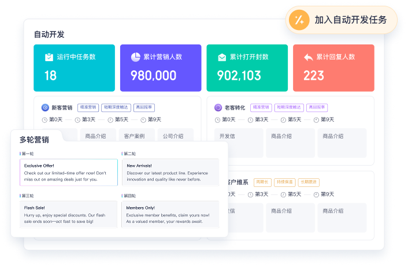Click the orange 持续保温 tag
Viewport: 408px width, 266px height.
coord(285,182)
